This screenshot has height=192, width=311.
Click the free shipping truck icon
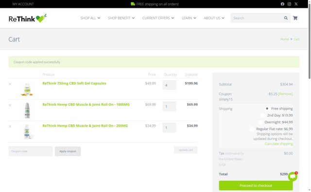point(133,4)
